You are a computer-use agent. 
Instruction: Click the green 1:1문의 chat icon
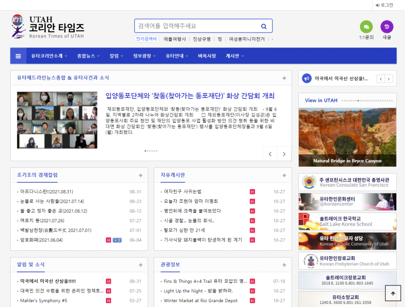(x=366, y=27)
